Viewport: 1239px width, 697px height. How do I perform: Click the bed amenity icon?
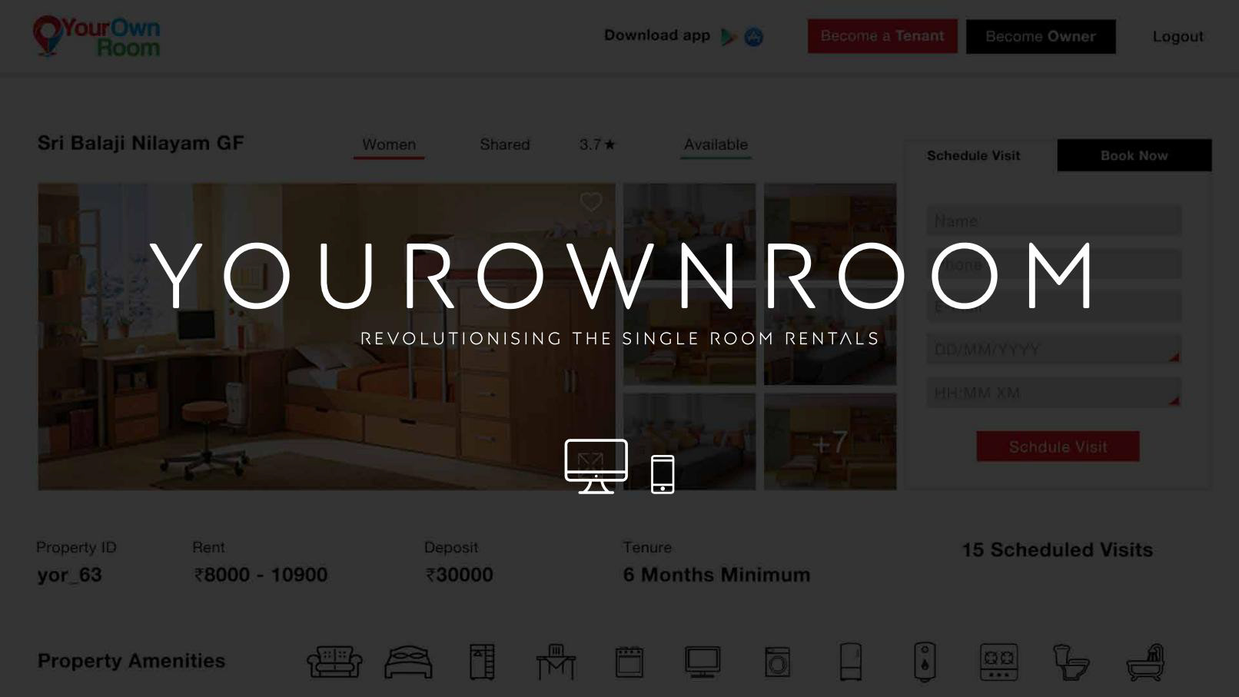point(408,662)
